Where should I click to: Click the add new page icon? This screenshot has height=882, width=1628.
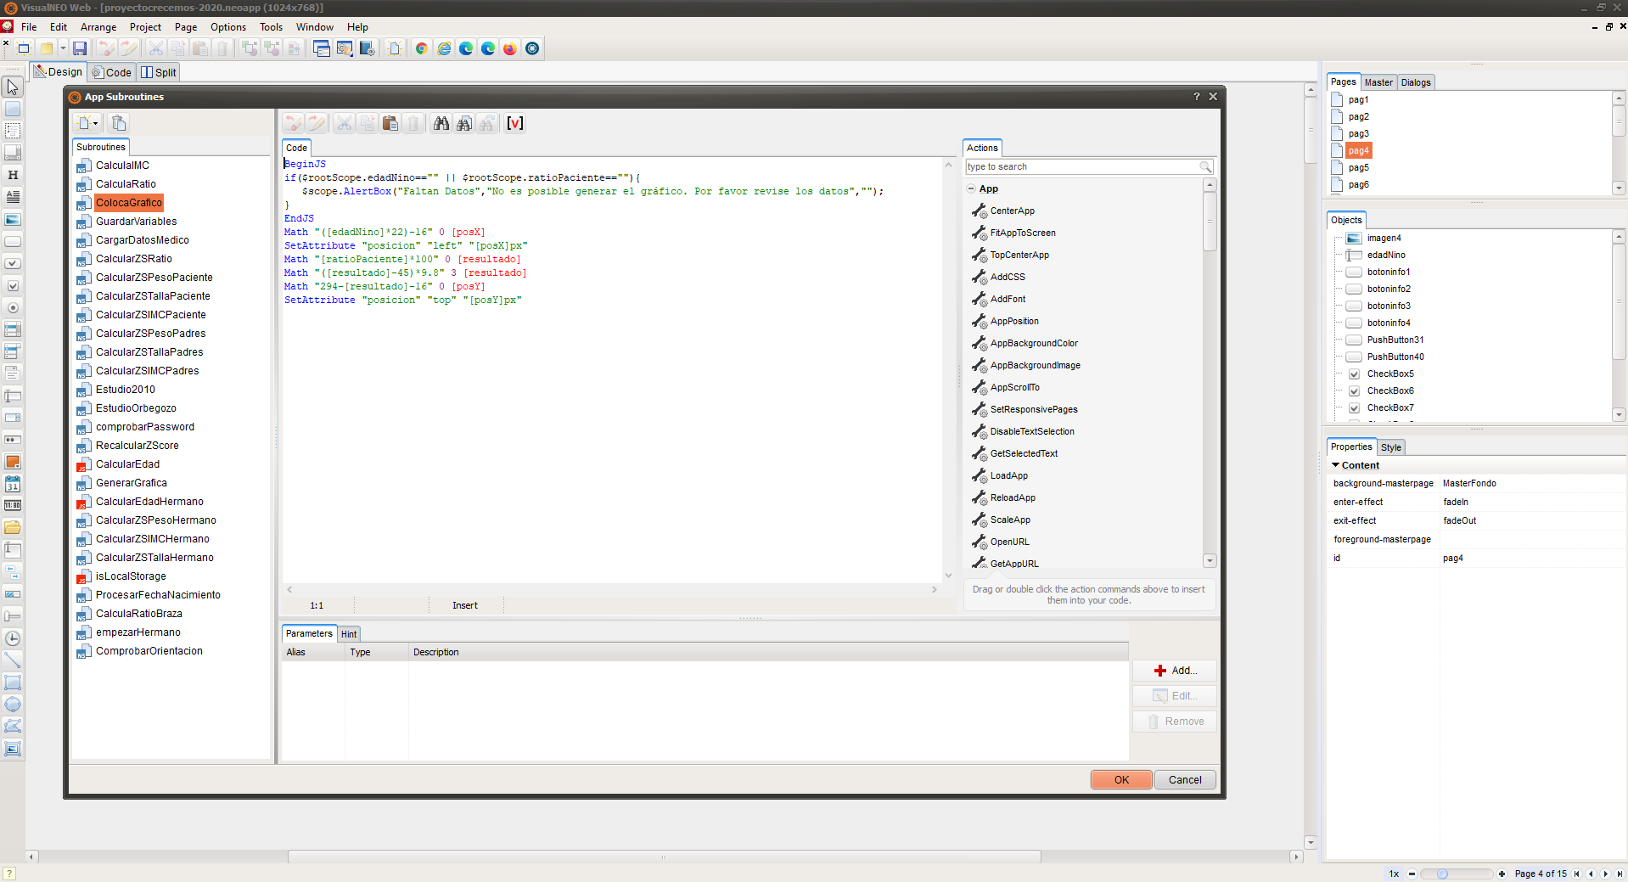point(395,48)
